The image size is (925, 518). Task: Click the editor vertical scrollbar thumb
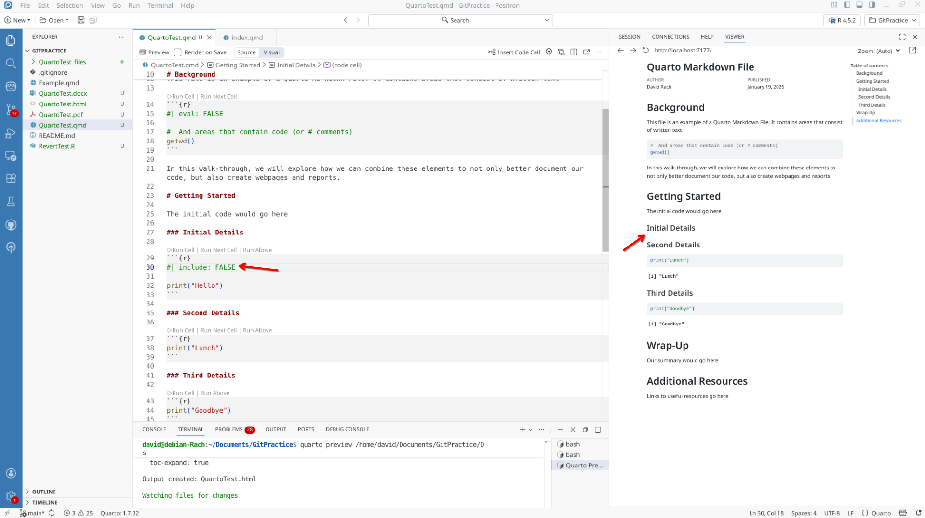pos(605,180)
